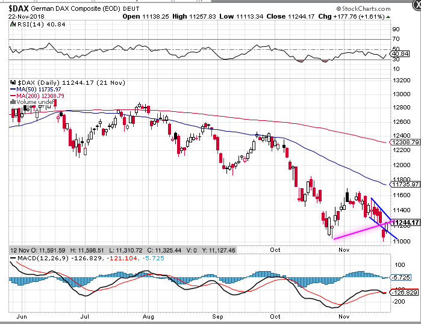Click the 11735.97 MA(50) value tag
421x324 pixels.
click(404, 184)
